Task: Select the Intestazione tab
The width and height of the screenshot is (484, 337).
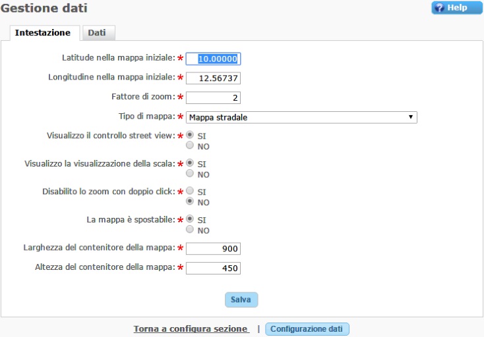Action: 43,33
